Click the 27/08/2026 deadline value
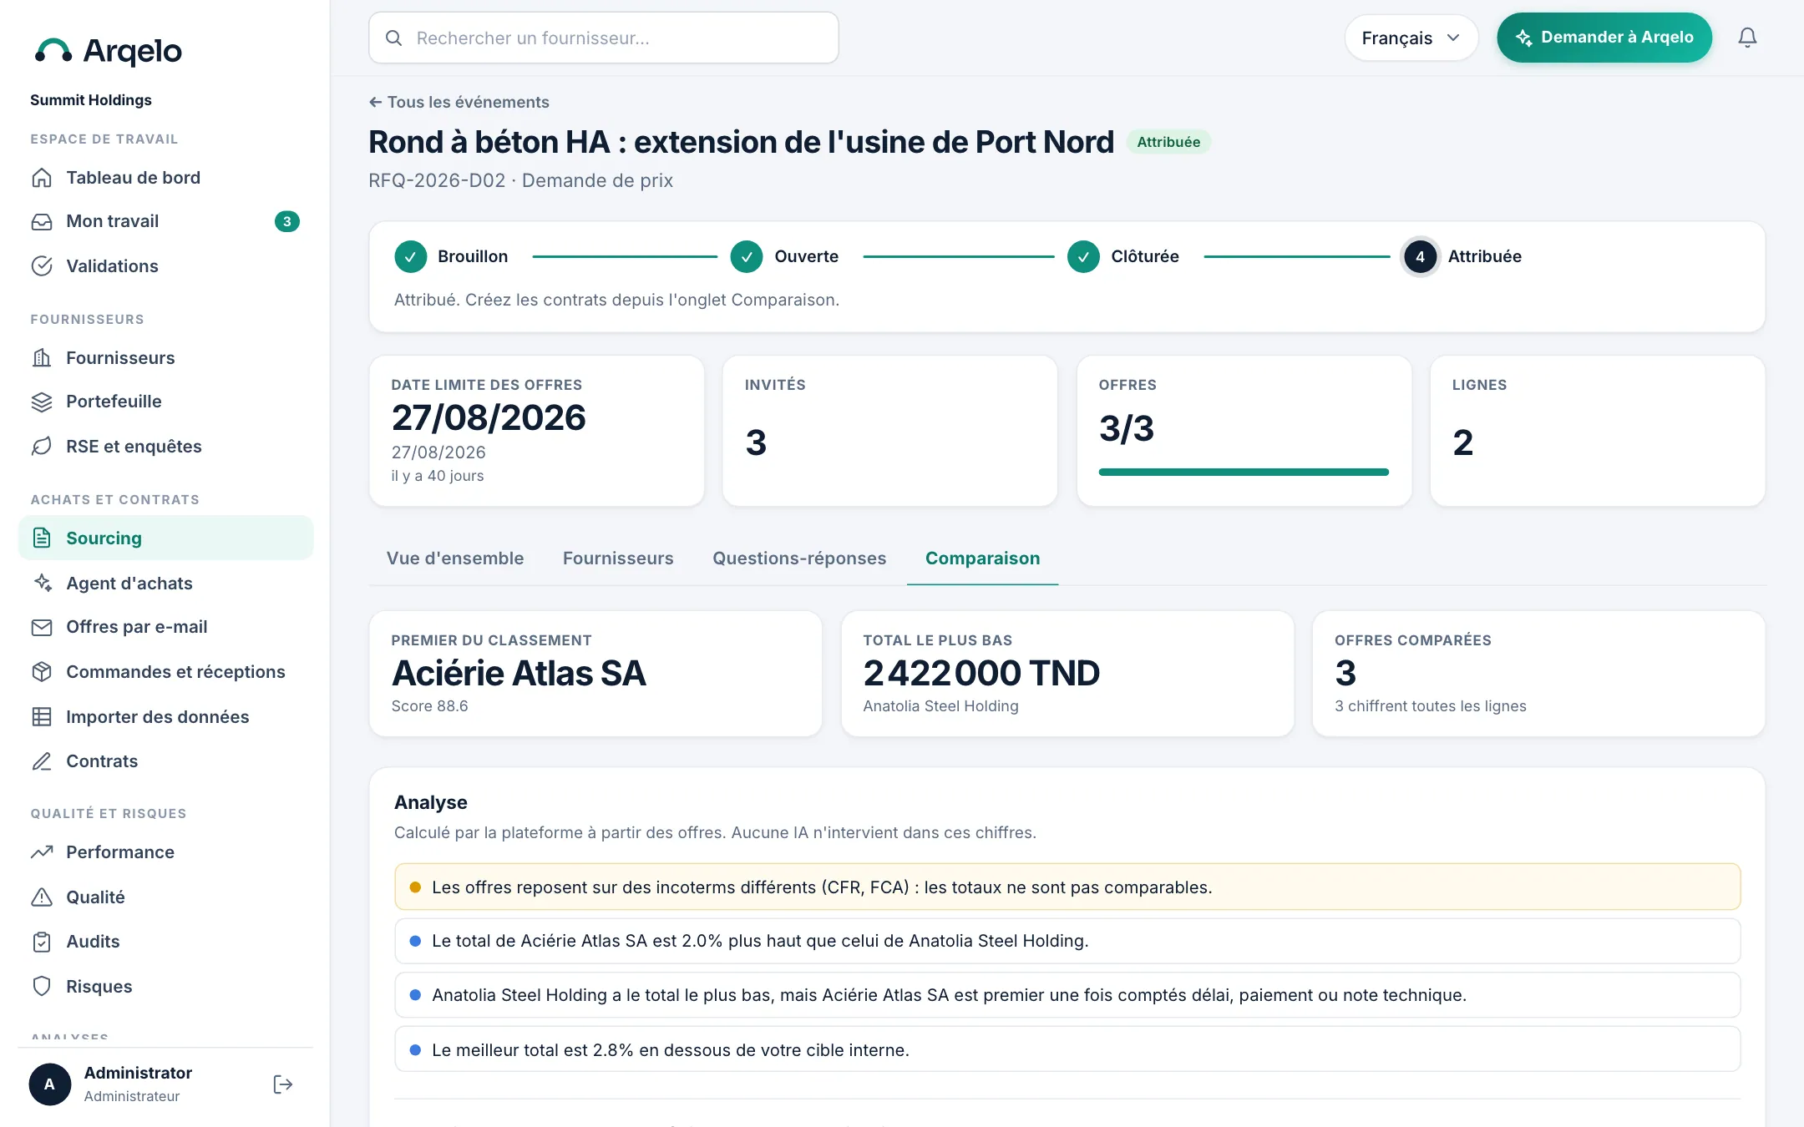Image resolution: width=1804 pixels, height=1127 pixels. [x=489, y=417]
